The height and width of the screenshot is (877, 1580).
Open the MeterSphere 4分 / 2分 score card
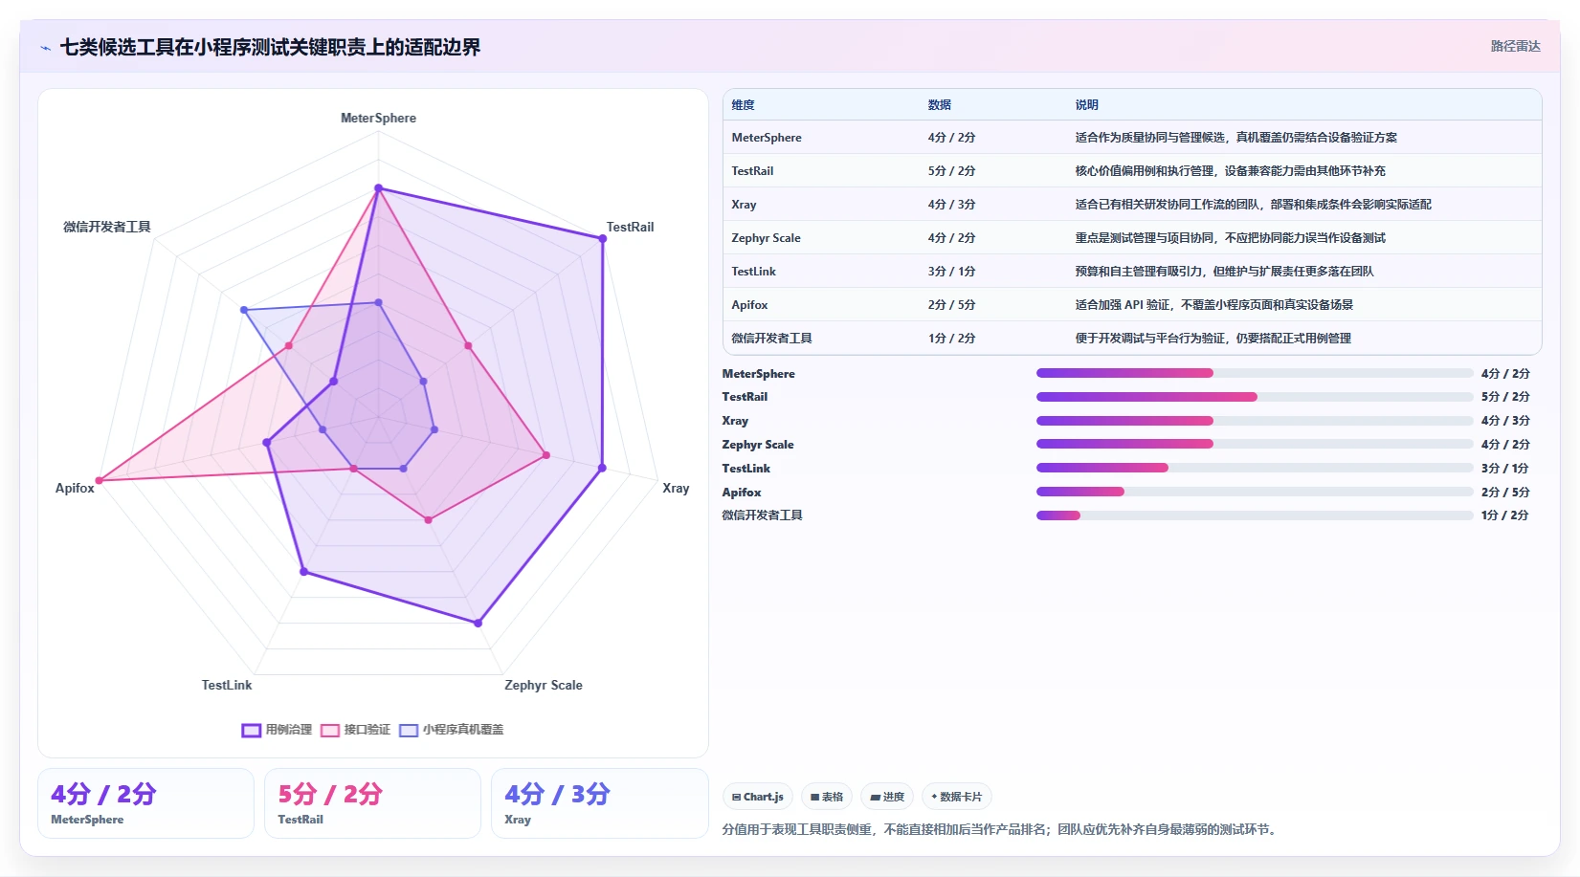pyautogui.click(x=145, y=803)
